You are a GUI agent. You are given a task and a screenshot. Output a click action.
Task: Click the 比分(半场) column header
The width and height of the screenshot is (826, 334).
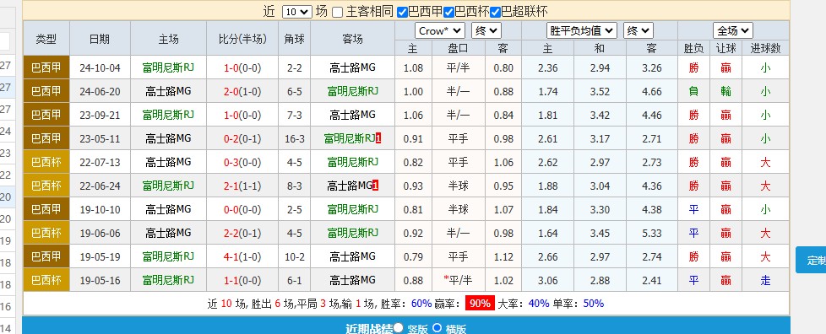coord(242,39)
